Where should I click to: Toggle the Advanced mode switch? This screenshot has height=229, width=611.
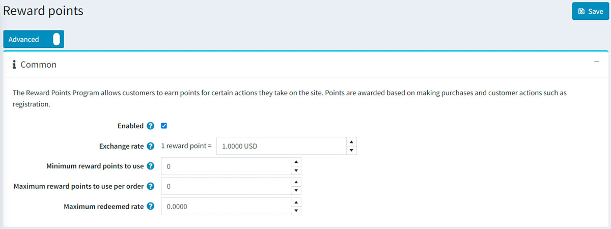pos(55,39)
